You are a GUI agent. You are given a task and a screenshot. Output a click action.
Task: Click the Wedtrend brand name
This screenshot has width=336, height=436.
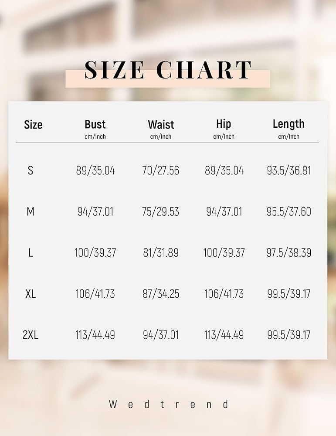click(168, 404)
